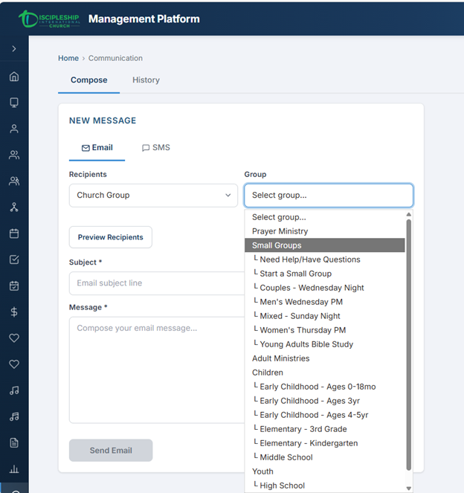Open the calendar-with-checkmark icon in sidebar
Image resolution: width=464 pixels, height=493 pixels.
click(x=14, y=286)
